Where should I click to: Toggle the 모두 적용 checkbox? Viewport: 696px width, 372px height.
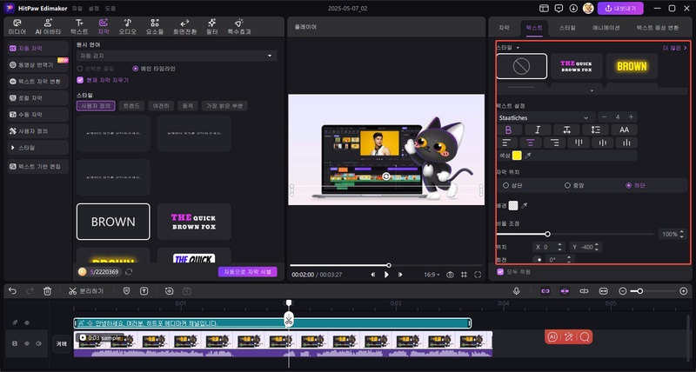[x=500, y=272]
